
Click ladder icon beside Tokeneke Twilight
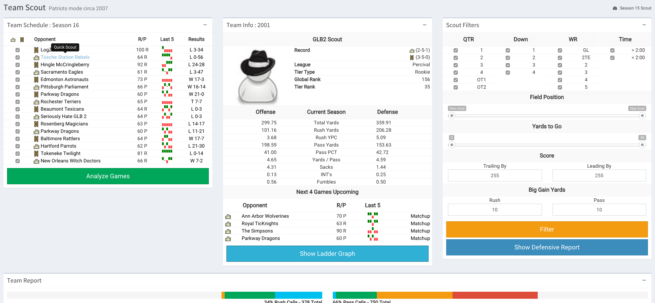[36, 154]
